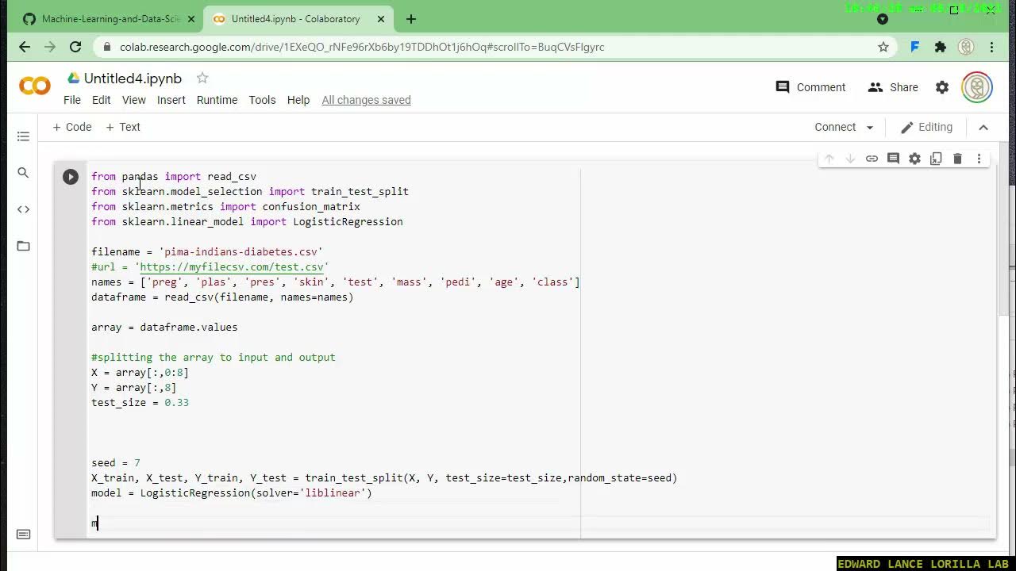The width and height of the screenshot is (1016, 571).
Task: Rename the Untitled4.ipynb notebook title
Action: [133, 78]
